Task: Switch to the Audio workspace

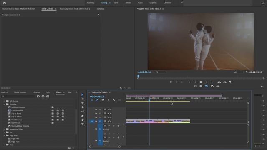Action: coord(140,3)
